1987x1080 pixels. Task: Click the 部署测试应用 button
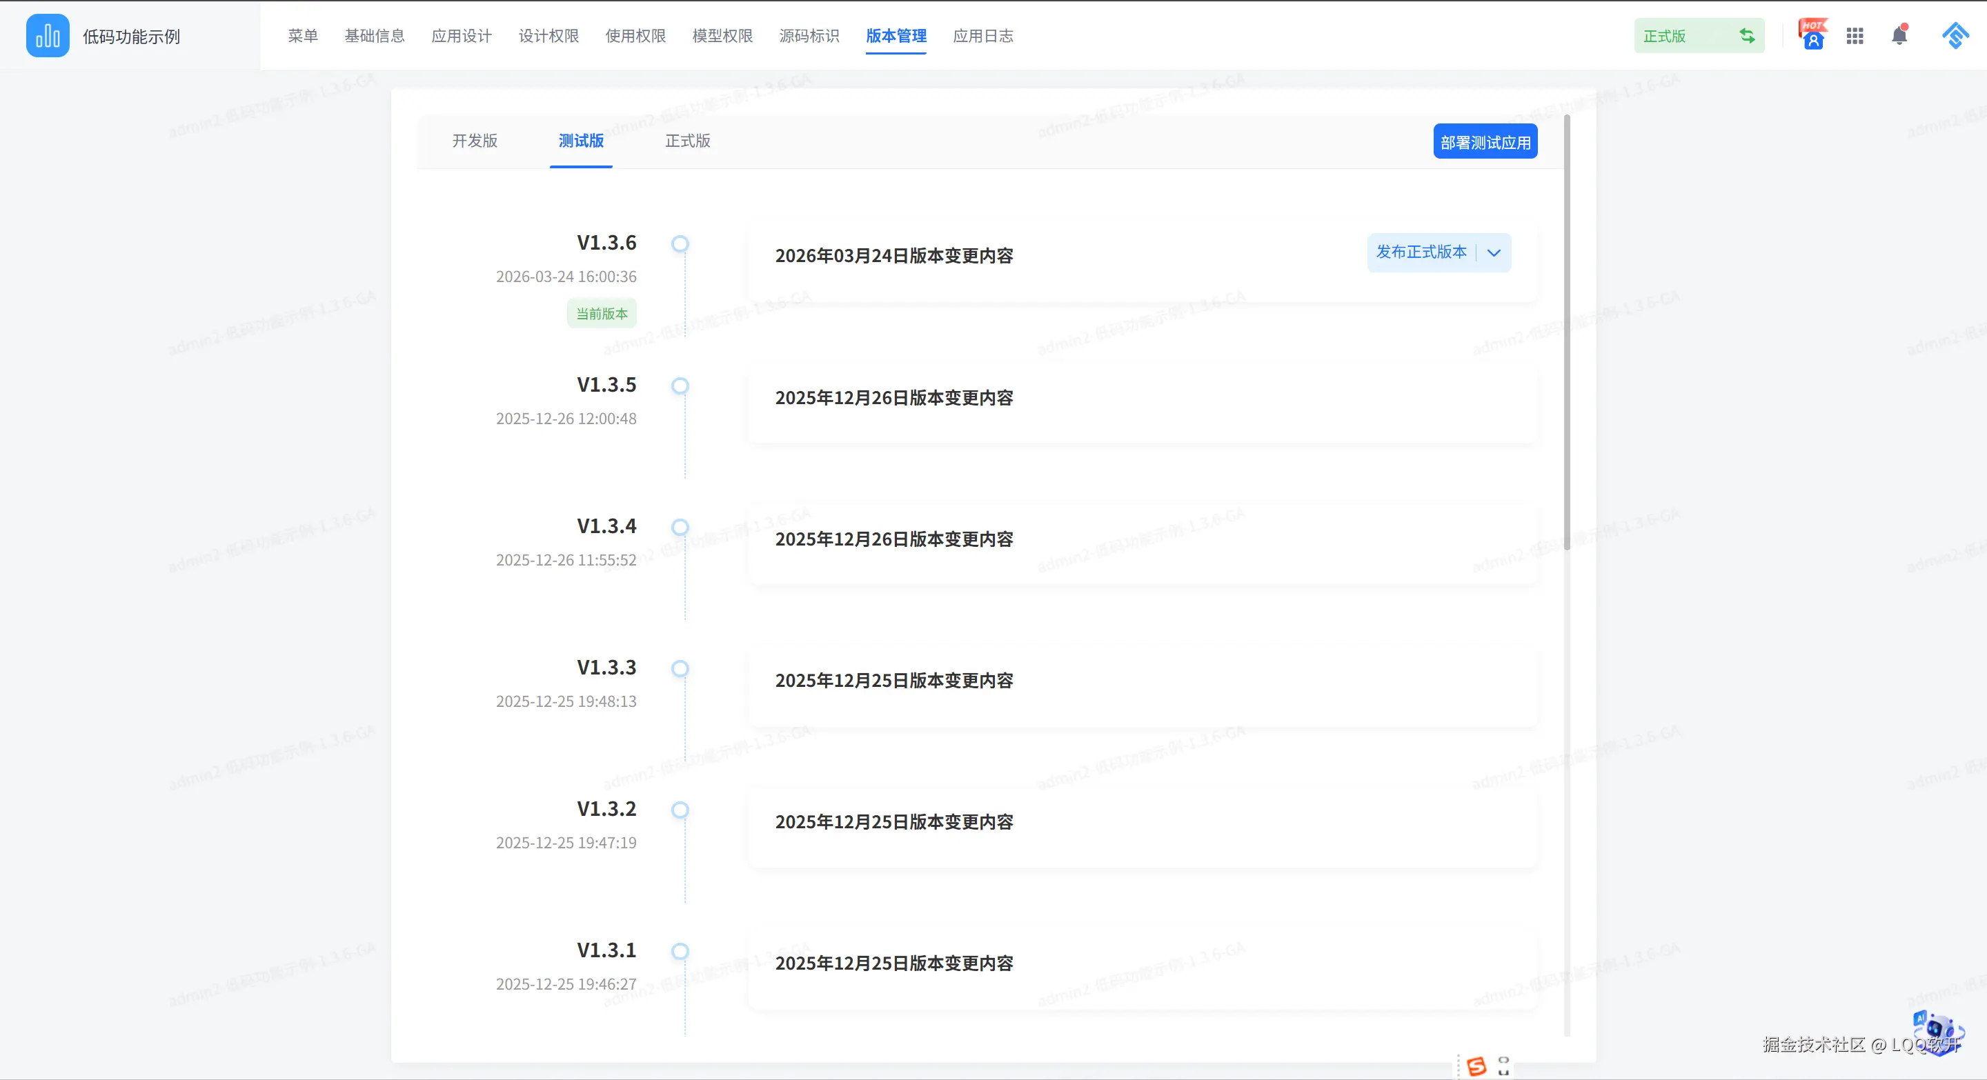pos(1485,142)
